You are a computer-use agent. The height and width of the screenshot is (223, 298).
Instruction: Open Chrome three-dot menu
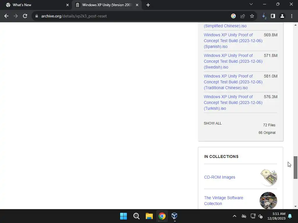pyautogui.click(x=292, y=16)
